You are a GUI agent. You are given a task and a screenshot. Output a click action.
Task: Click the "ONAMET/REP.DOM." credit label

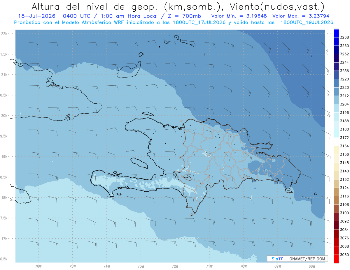tap(308, 259)
